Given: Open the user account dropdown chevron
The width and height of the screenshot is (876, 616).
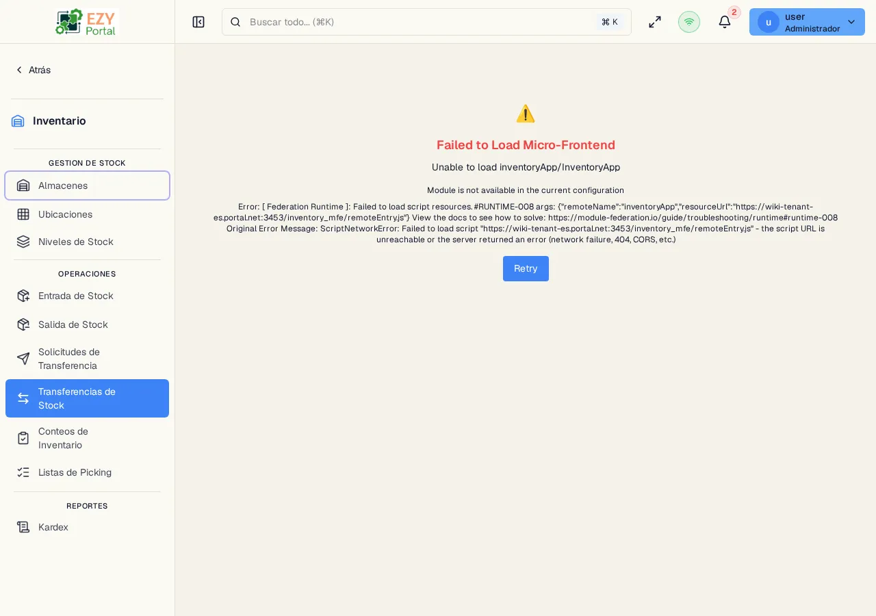Looking at the screenshot, I should click(851, 22).
